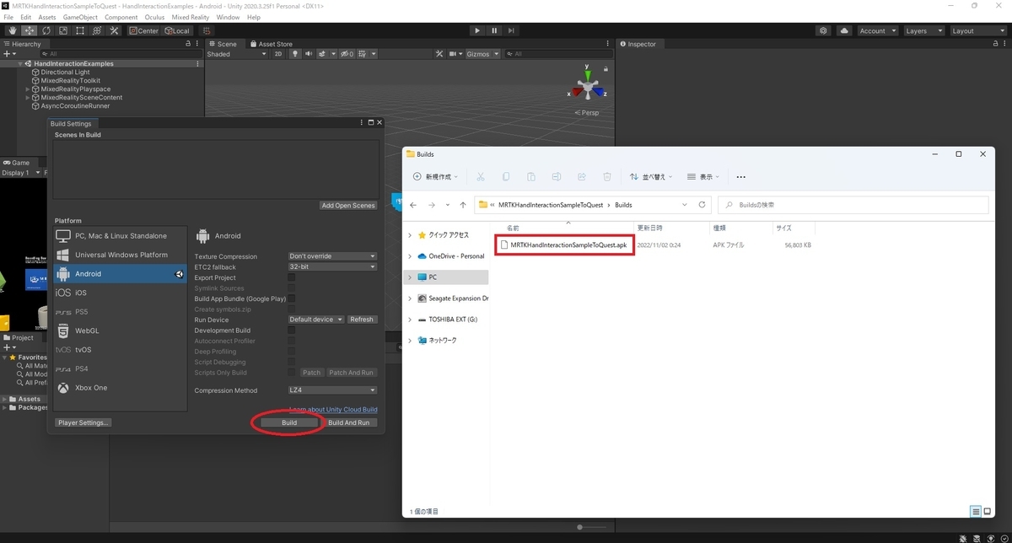The height and width of the screenshot is (543, 1012).
Task: Expand MixedRealityPlayspace in Hierarchy
Action: coord(27,89)
